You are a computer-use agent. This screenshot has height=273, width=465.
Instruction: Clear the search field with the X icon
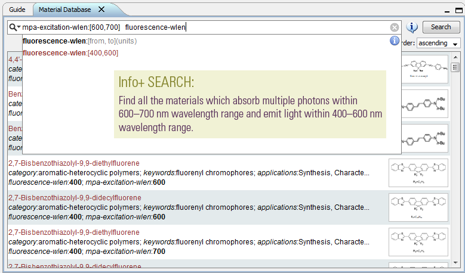[x=395, y=27]
